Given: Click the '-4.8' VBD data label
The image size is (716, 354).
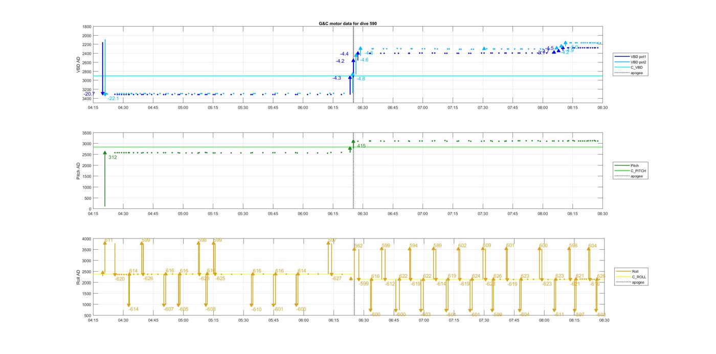Looking at the screenshot, I should click(361, 79).
